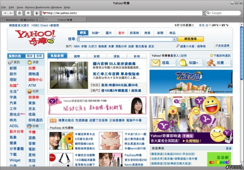Add a bookmark using the plus button

[28, 13]
